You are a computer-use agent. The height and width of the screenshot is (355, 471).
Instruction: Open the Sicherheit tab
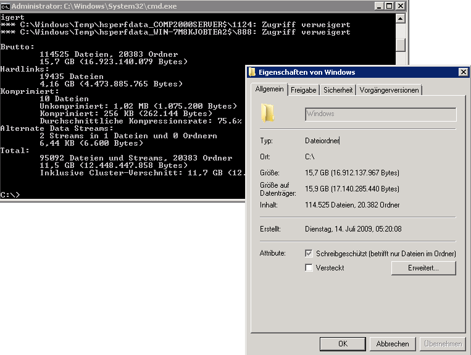338,90
